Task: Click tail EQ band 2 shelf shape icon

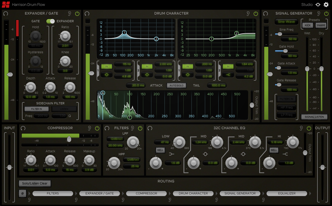Action: (x=228, y=75)
